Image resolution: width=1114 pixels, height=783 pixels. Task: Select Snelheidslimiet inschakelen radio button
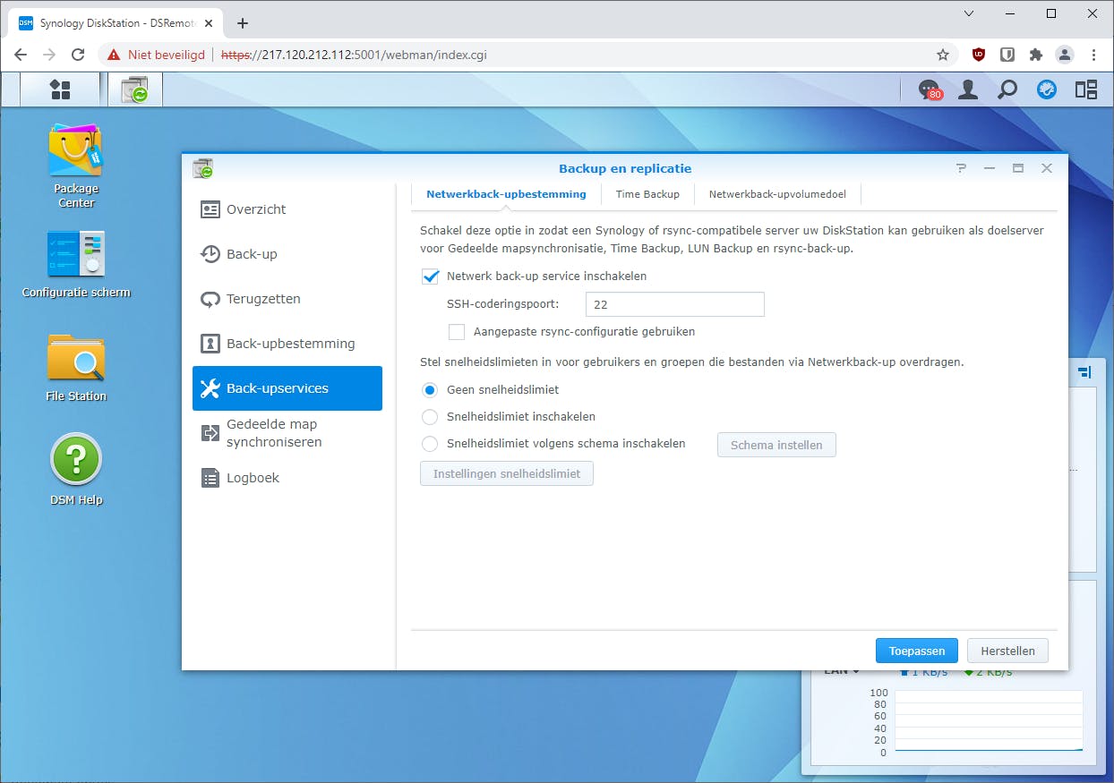tap(429, 416)
